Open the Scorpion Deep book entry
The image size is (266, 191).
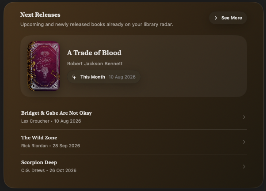[133, 167]
